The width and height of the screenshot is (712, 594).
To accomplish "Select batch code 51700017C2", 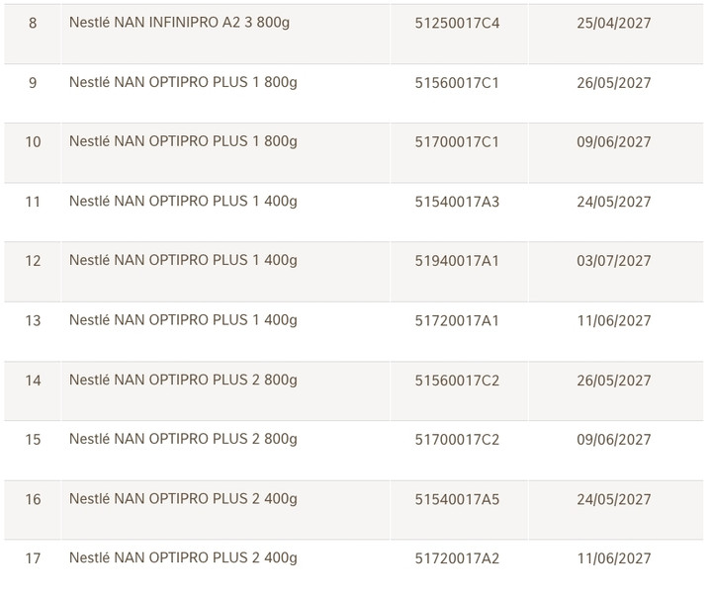I will (457, 440).
